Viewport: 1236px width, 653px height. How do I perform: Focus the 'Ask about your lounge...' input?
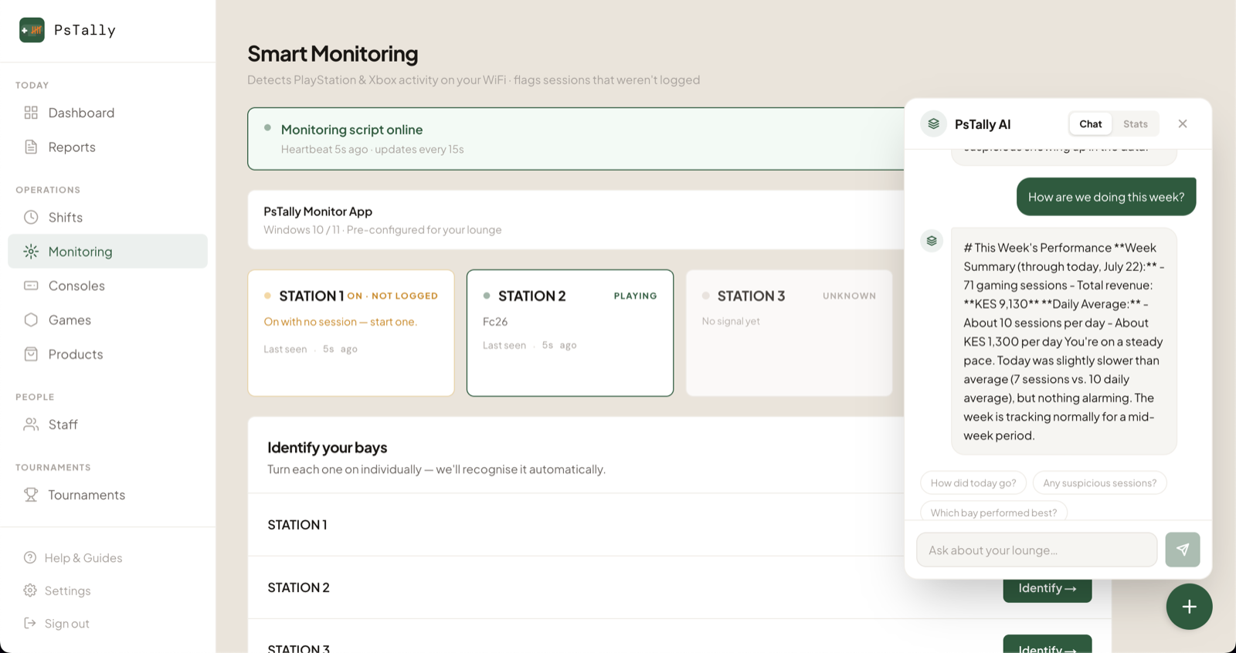[x=1037, y=550]
